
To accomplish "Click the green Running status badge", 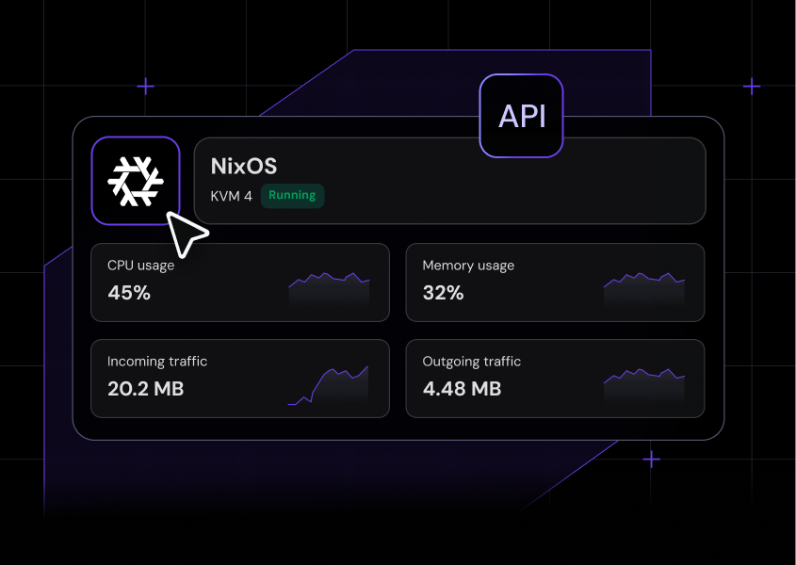I will coord(292,196).
